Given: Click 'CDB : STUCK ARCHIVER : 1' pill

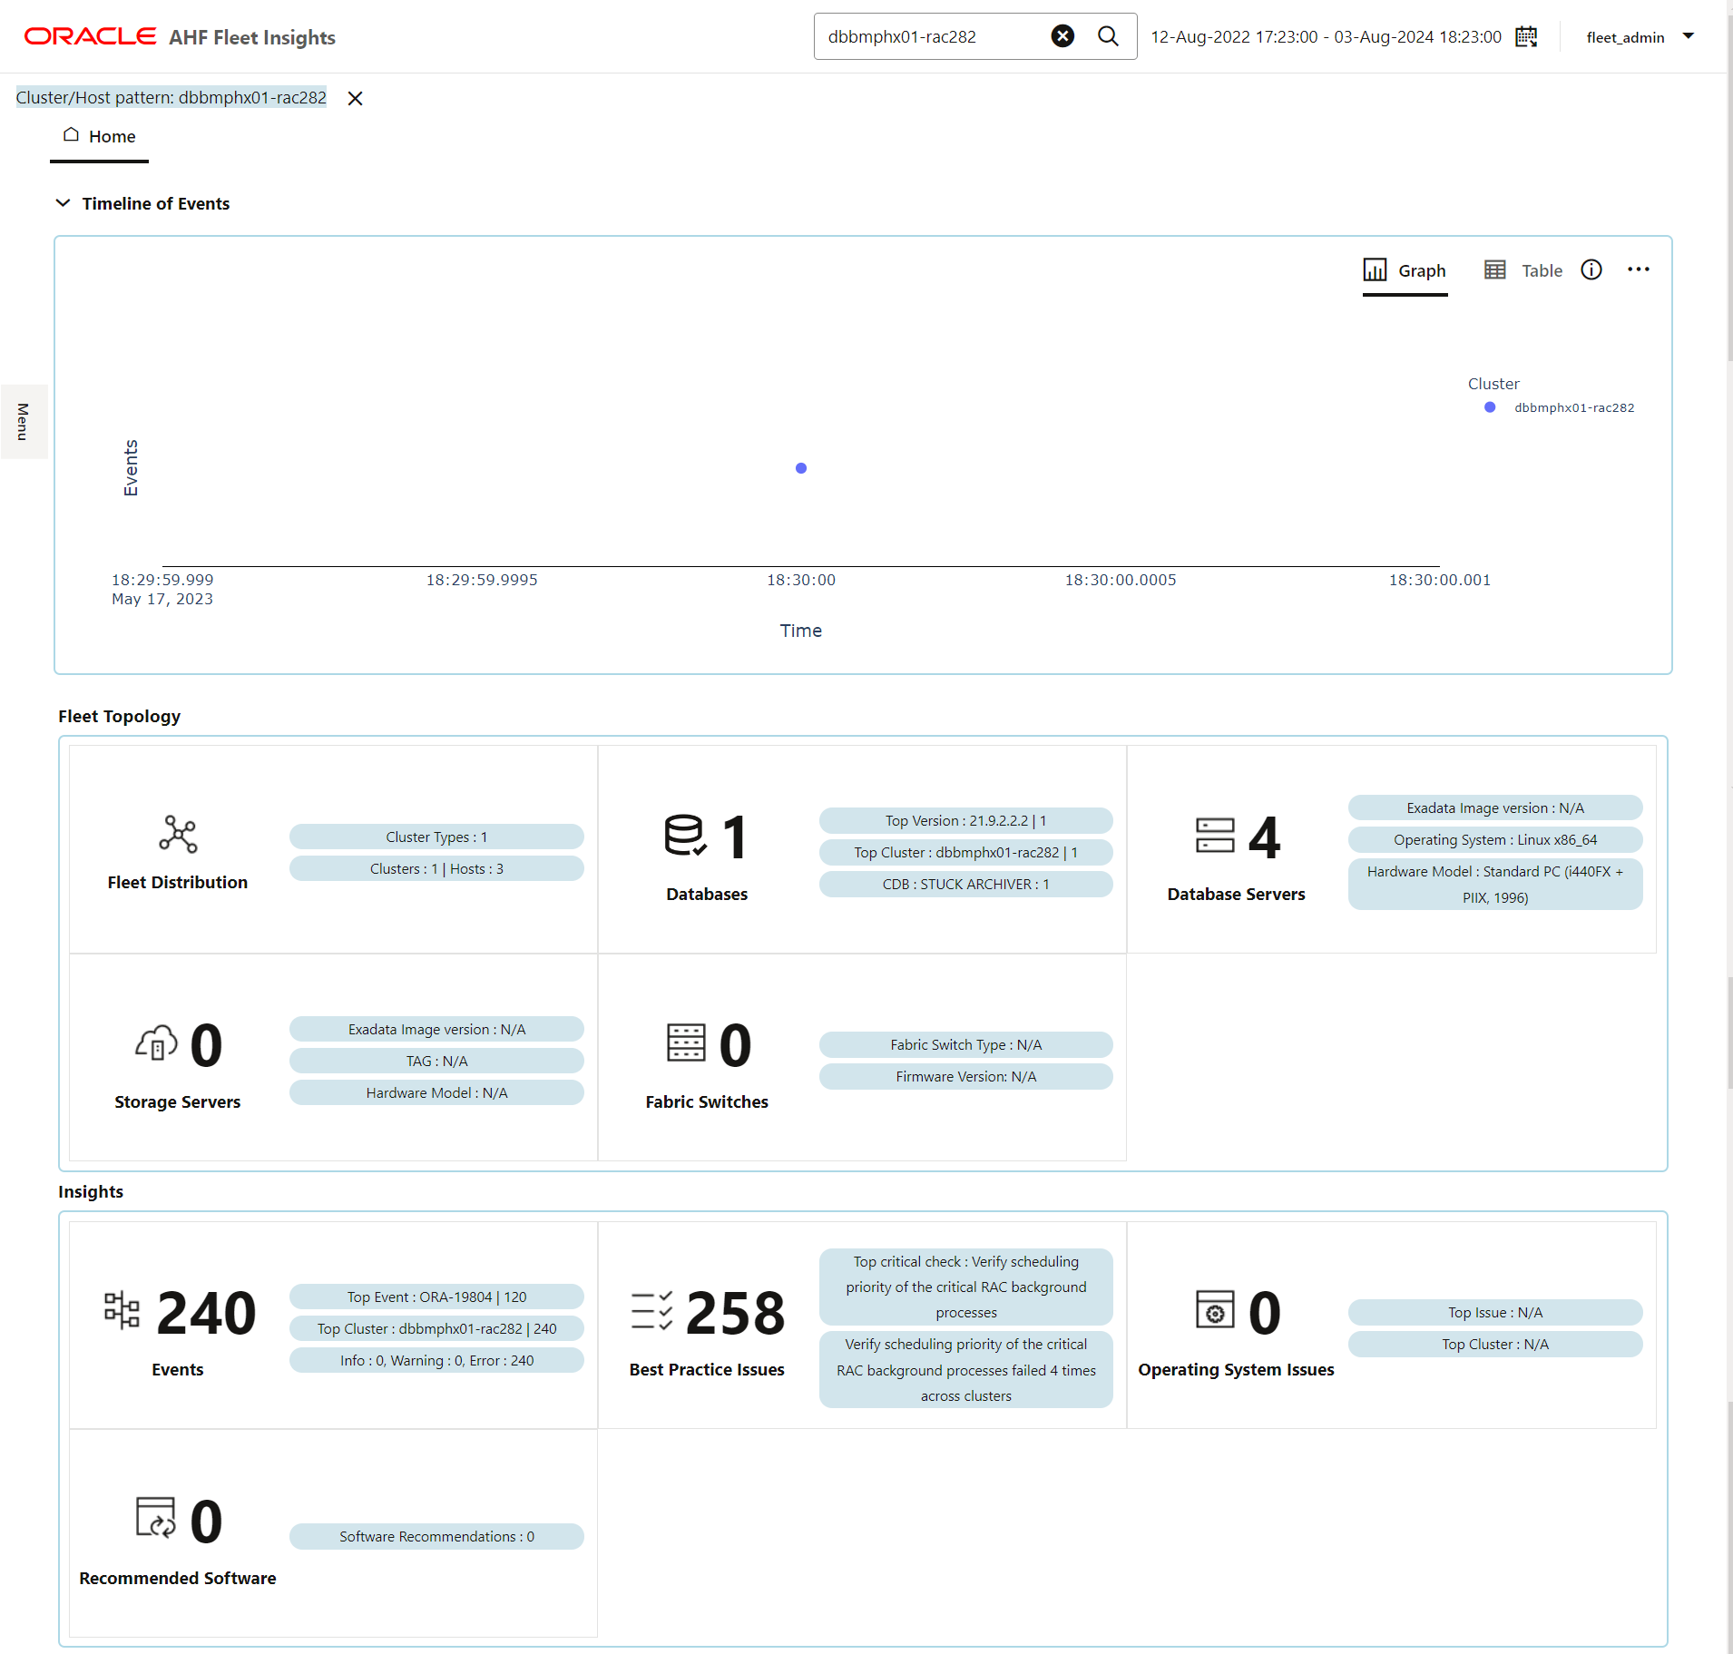Looking at the screenshot, I should click(965, 884).
